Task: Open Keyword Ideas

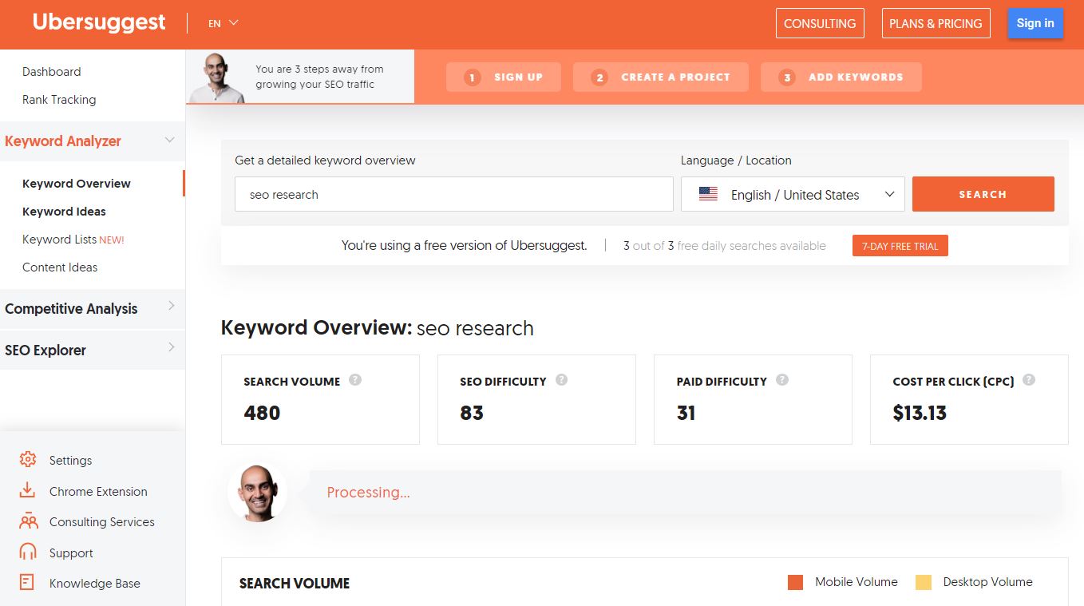Action: (x=64, y=212)
